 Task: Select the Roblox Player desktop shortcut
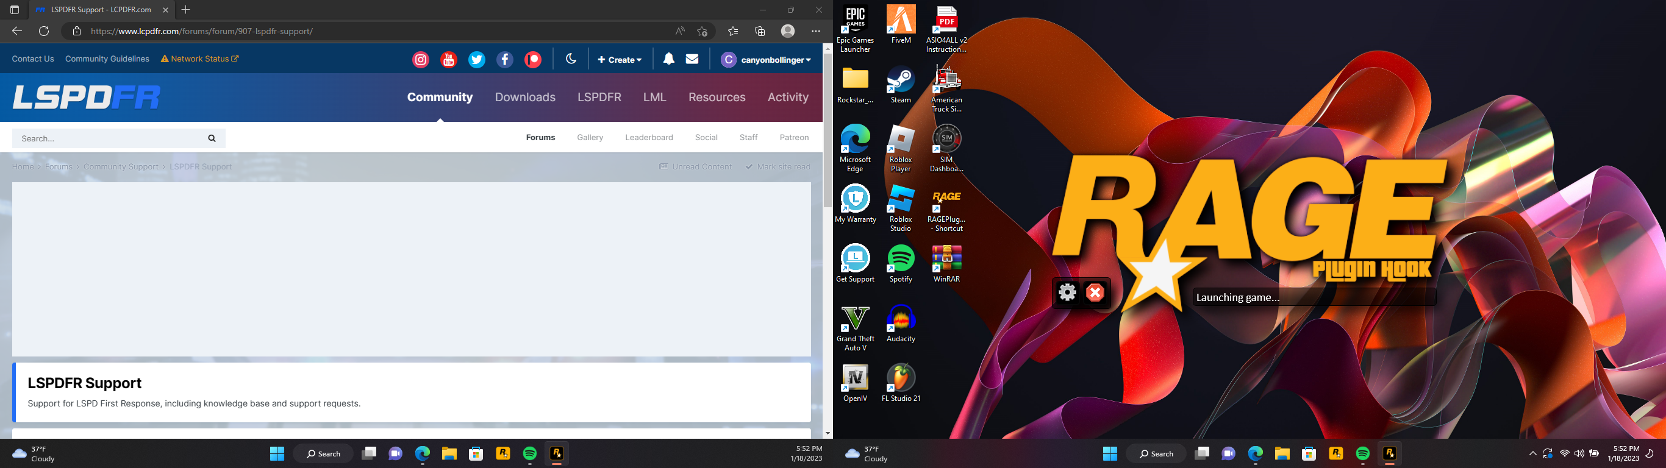(901, 149)
